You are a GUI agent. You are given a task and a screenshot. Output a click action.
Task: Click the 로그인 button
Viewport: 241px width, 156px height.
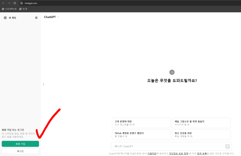tap(20, 151)
